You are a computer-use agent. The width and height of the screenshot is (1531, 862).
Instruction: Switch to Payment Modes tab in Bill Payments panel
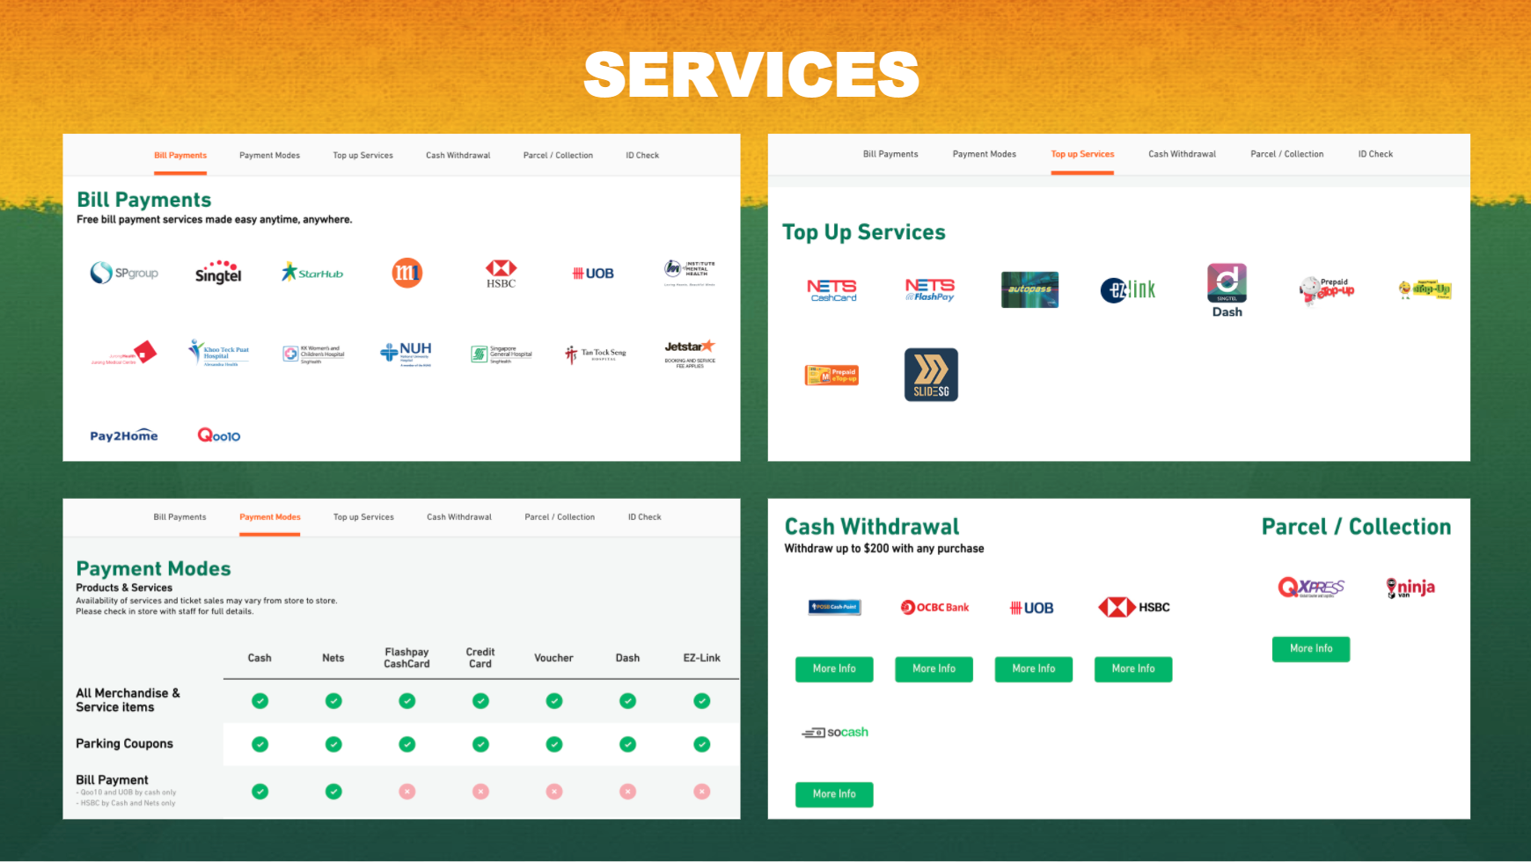(x=269, y=156)
